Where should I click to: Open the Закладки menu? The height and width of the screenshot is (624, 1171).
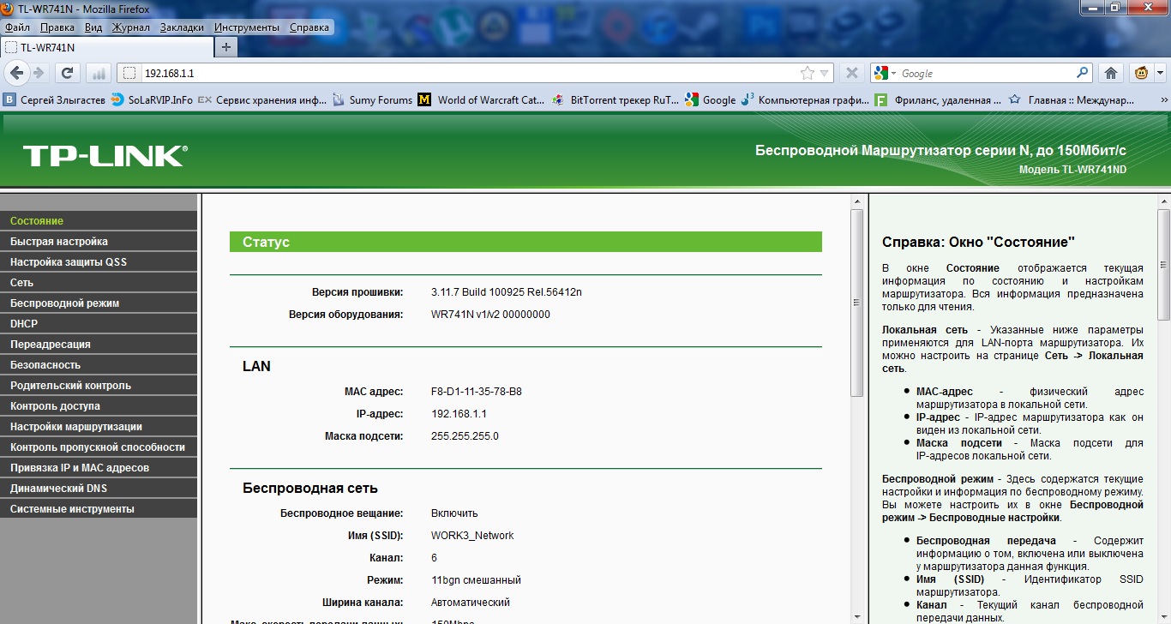click(182, 27)
